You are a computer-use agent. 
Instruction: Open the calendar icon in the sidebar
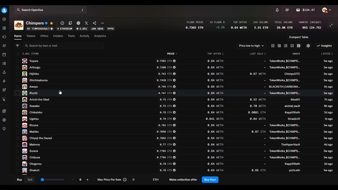(x=4, y=55)
